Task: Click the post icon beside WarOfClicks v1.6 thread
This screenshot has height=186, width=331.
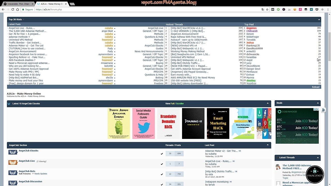Action: click(169, 28)
